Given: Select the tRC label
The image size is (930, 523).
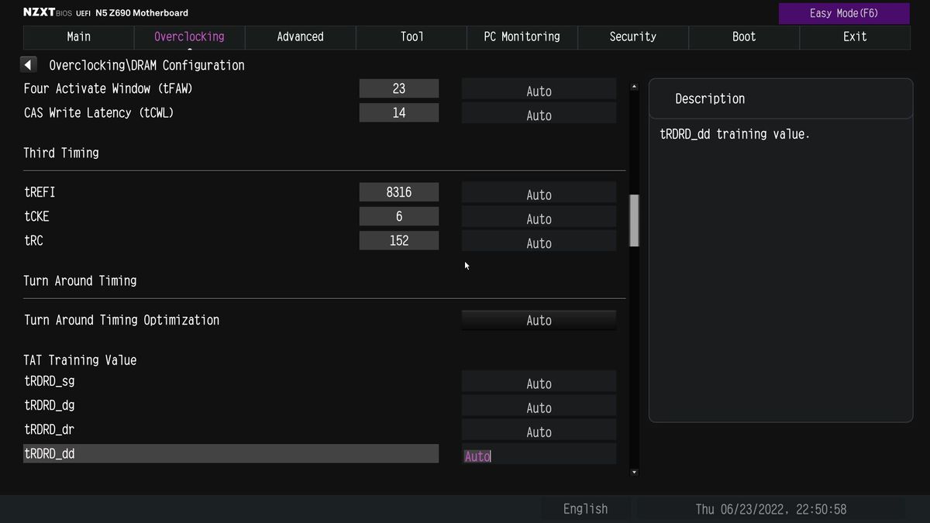Looking at the screenshot, I should tap(33, 240).
